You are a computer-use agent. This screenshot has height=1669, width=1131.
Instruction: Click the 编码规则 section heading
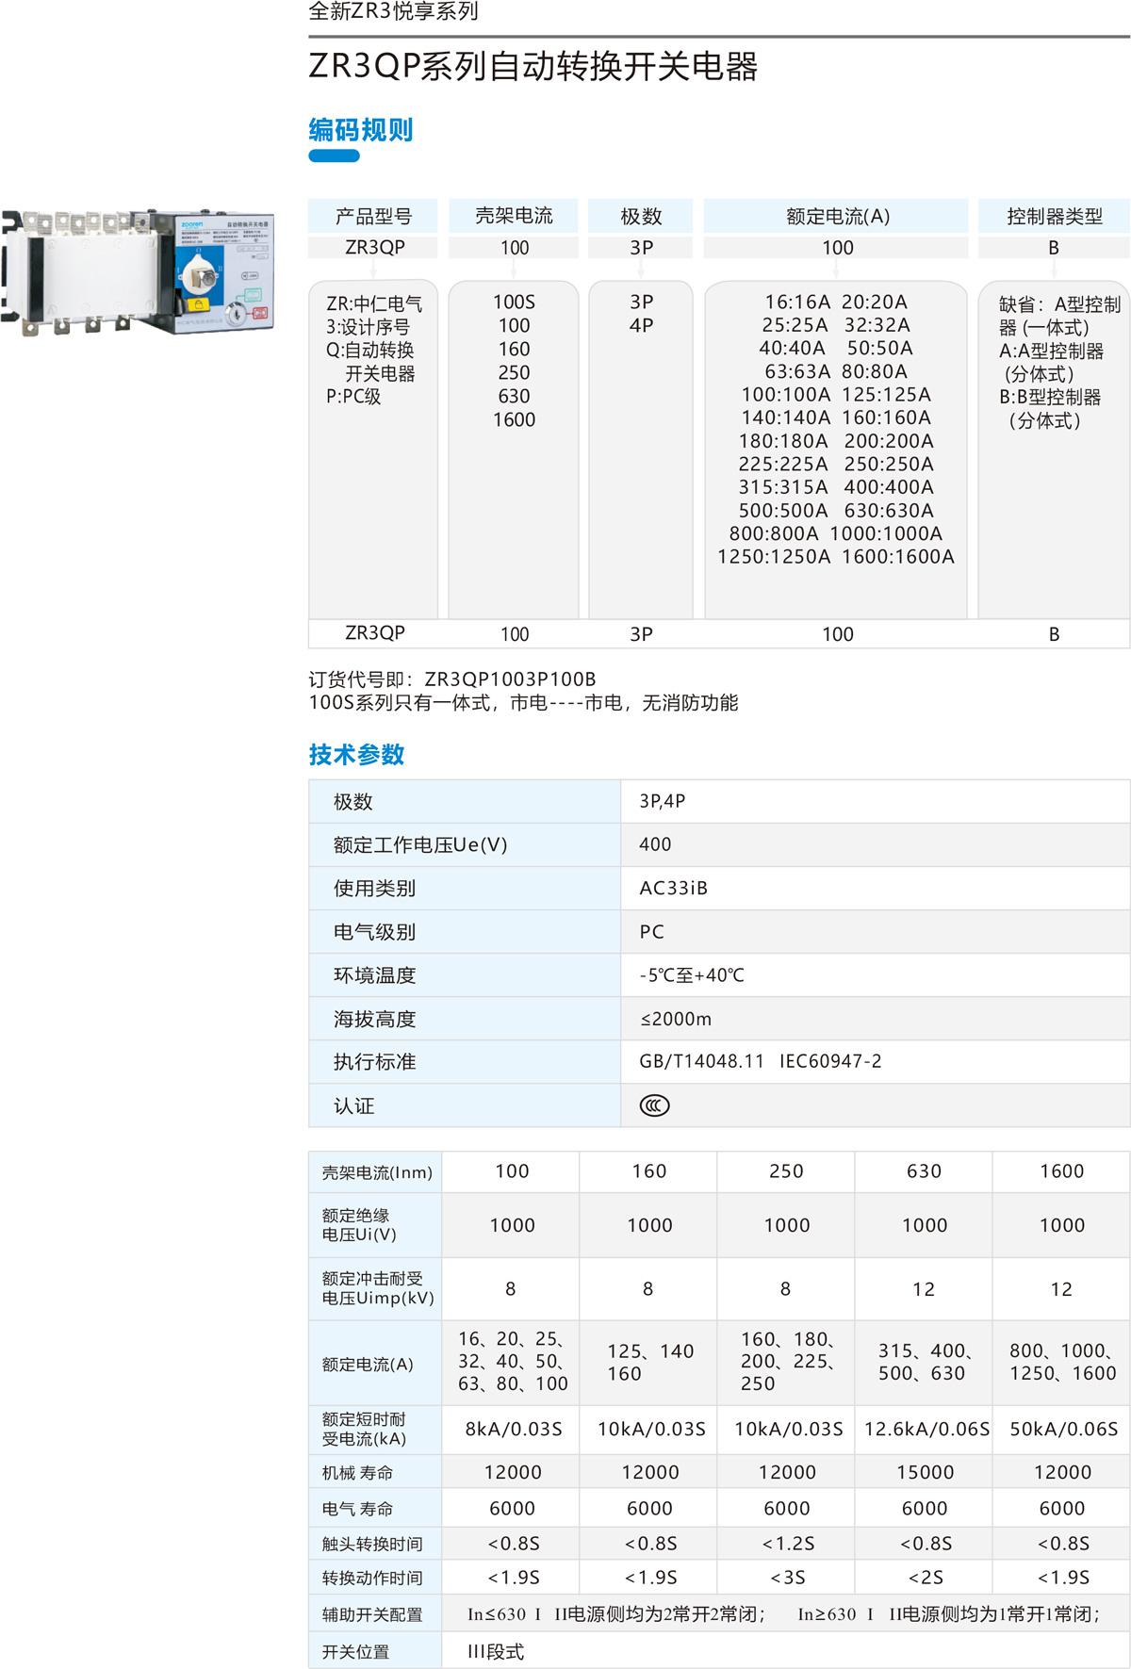click(x=361, y=129)
